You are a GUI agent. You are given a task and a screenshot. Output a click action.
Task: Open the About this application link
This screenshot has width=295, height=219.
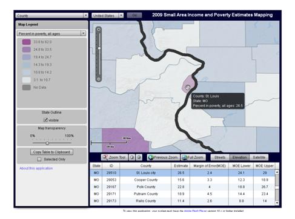click(36, 168)
